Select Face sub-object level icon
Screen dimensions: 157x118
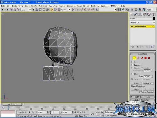click(142, 58)
